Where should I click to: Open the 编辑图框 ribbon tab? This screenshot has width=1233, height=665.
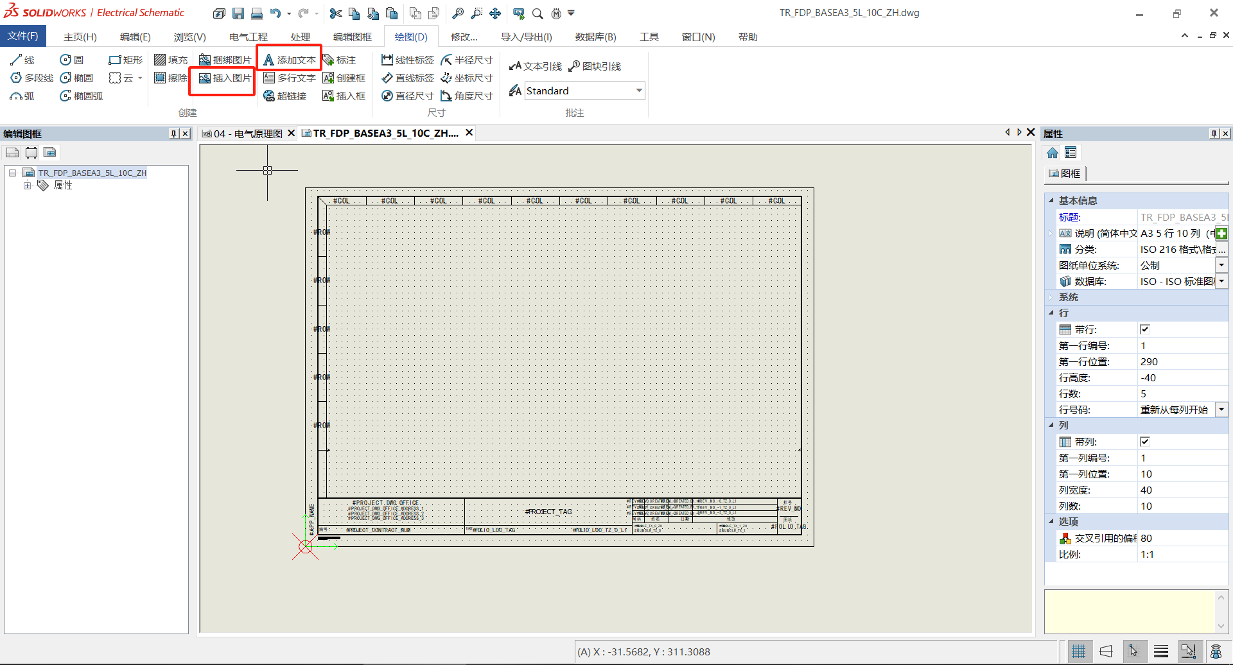tap(353, 37)
